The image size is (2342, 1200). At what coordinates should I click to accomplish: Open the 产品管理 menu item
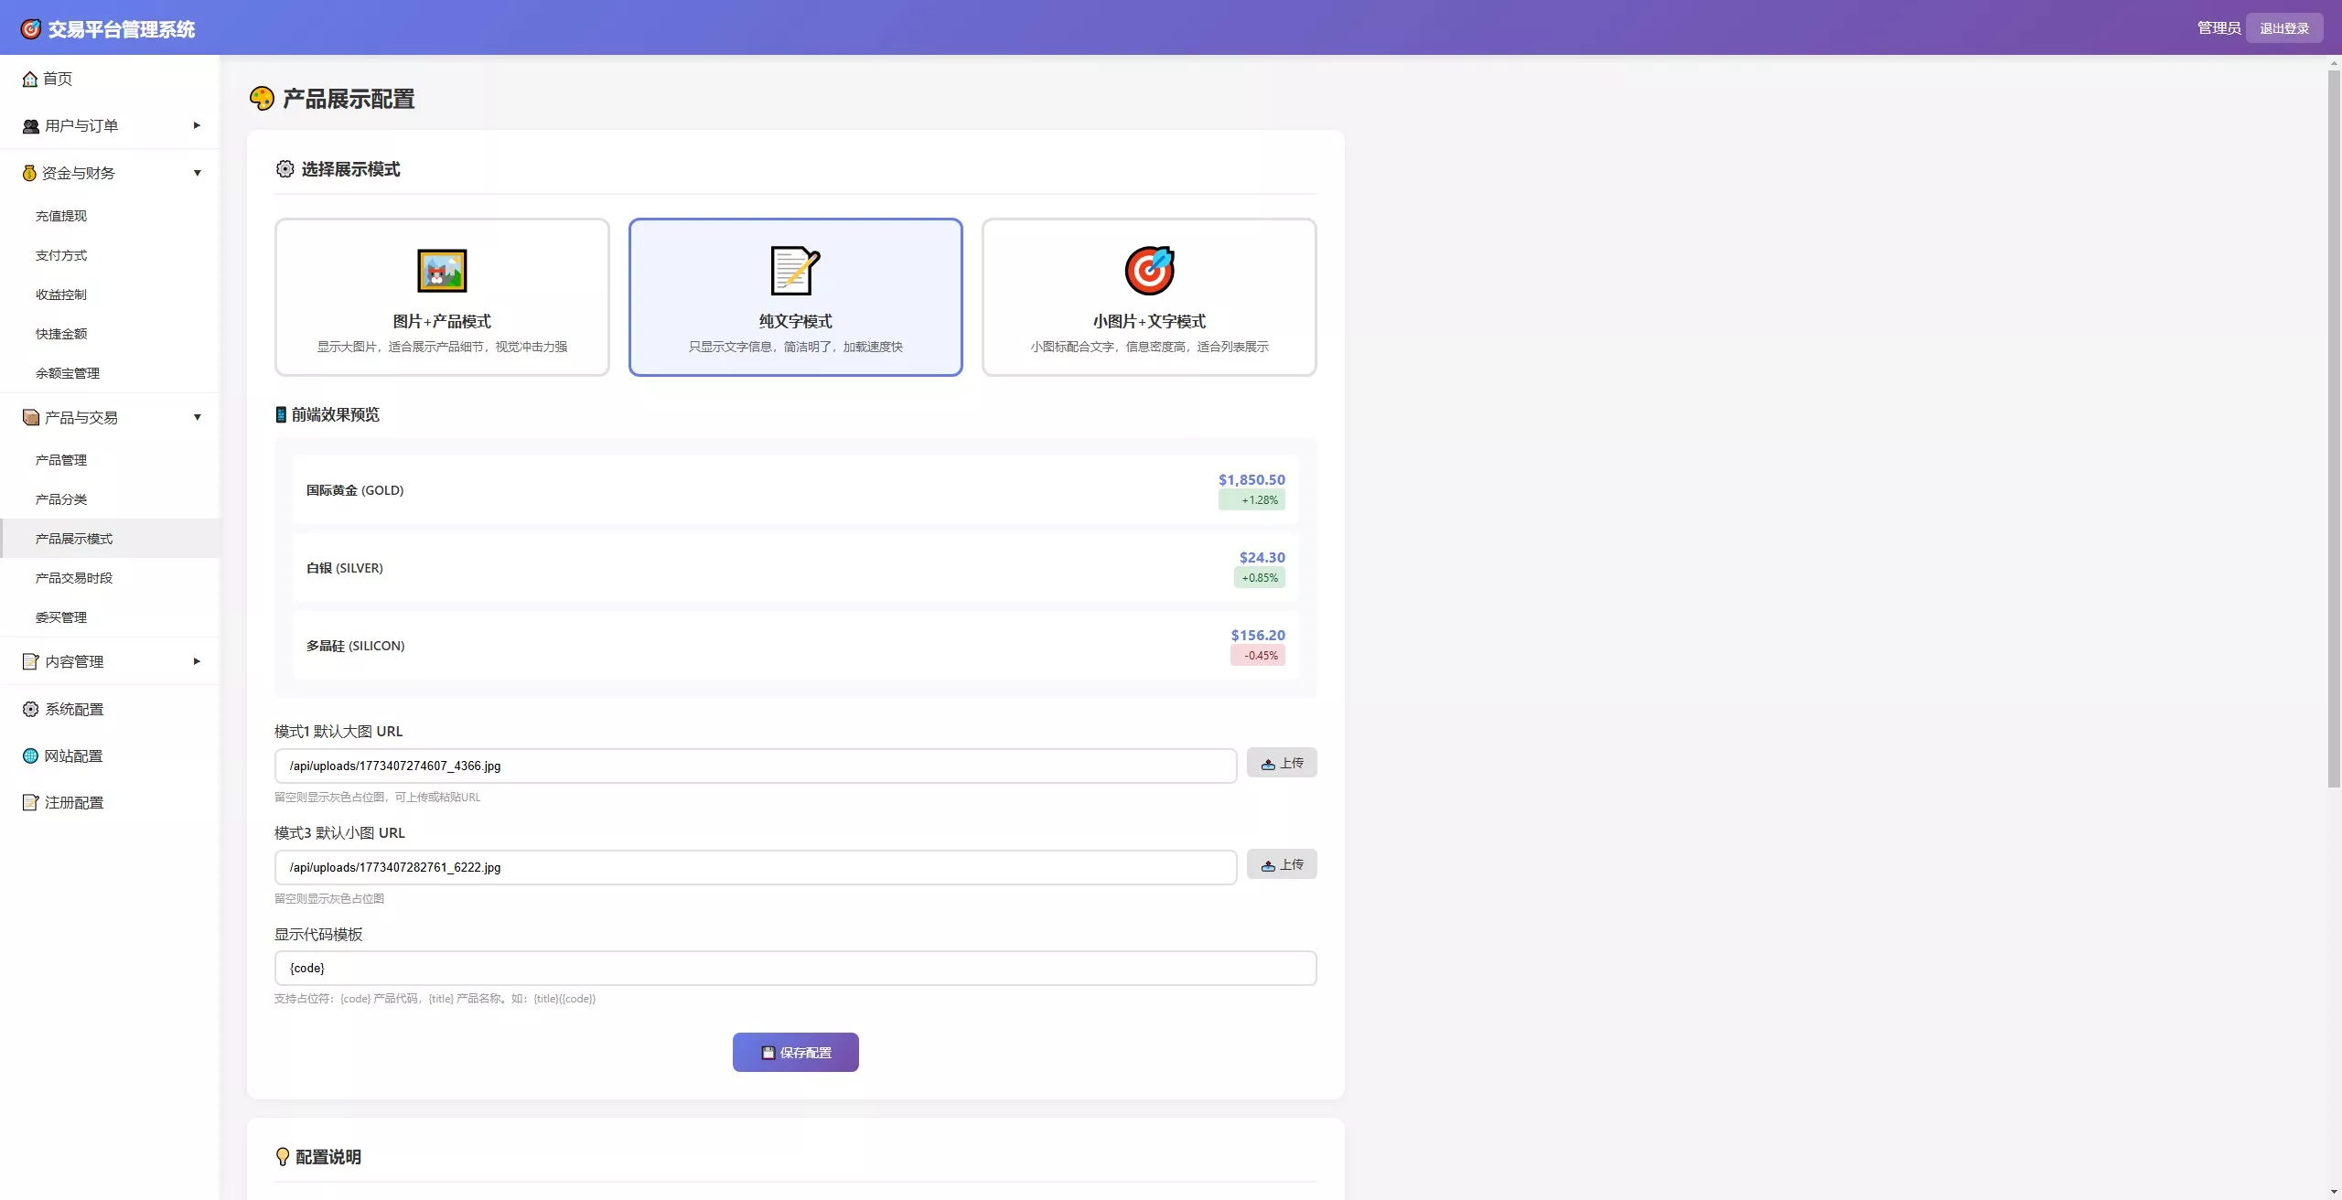(61, 460)
